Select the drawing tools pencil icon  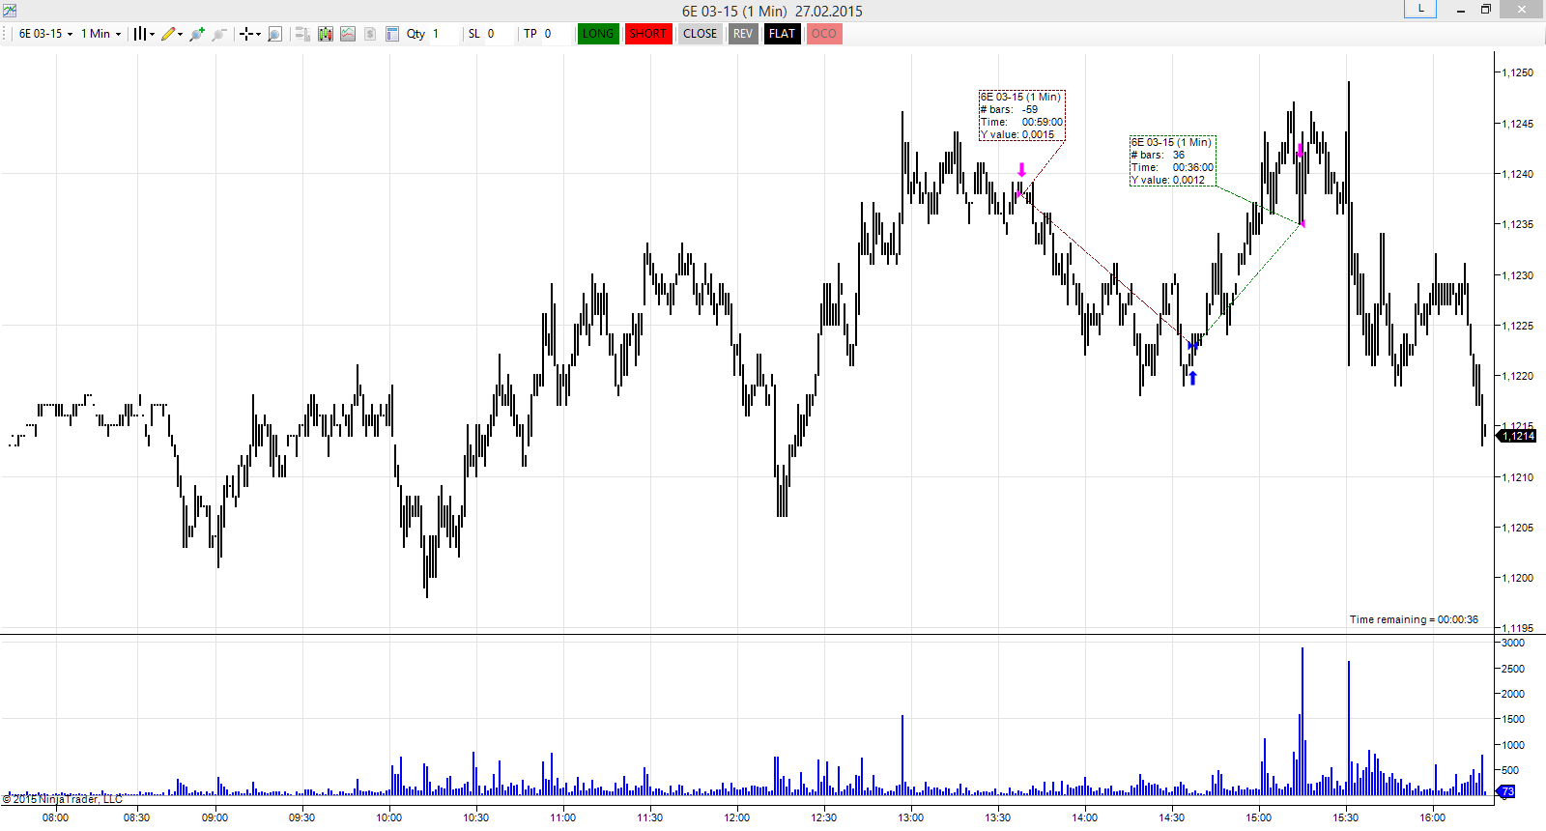pos(168,34)
